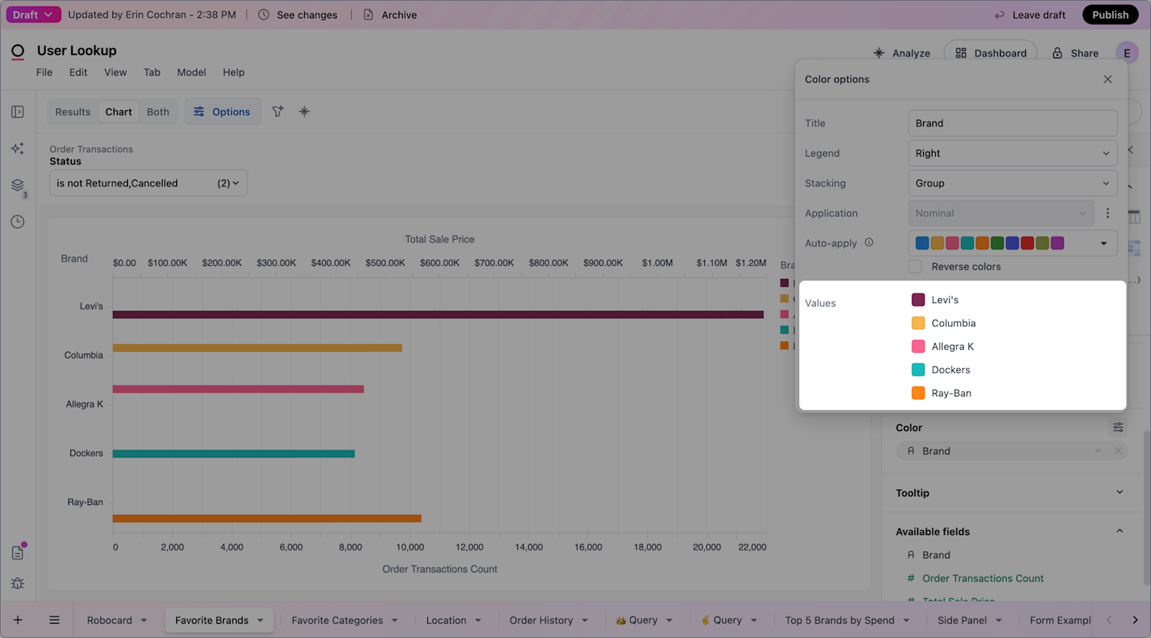Open the sidebar panel toggle icon

click(x=18, y=112)
